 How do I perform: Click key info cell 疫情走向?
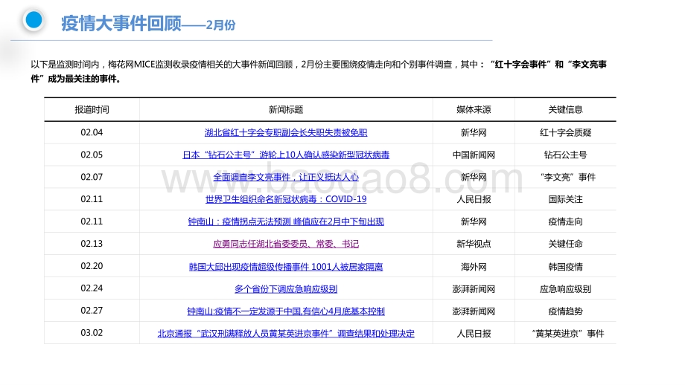click(565, 221)
